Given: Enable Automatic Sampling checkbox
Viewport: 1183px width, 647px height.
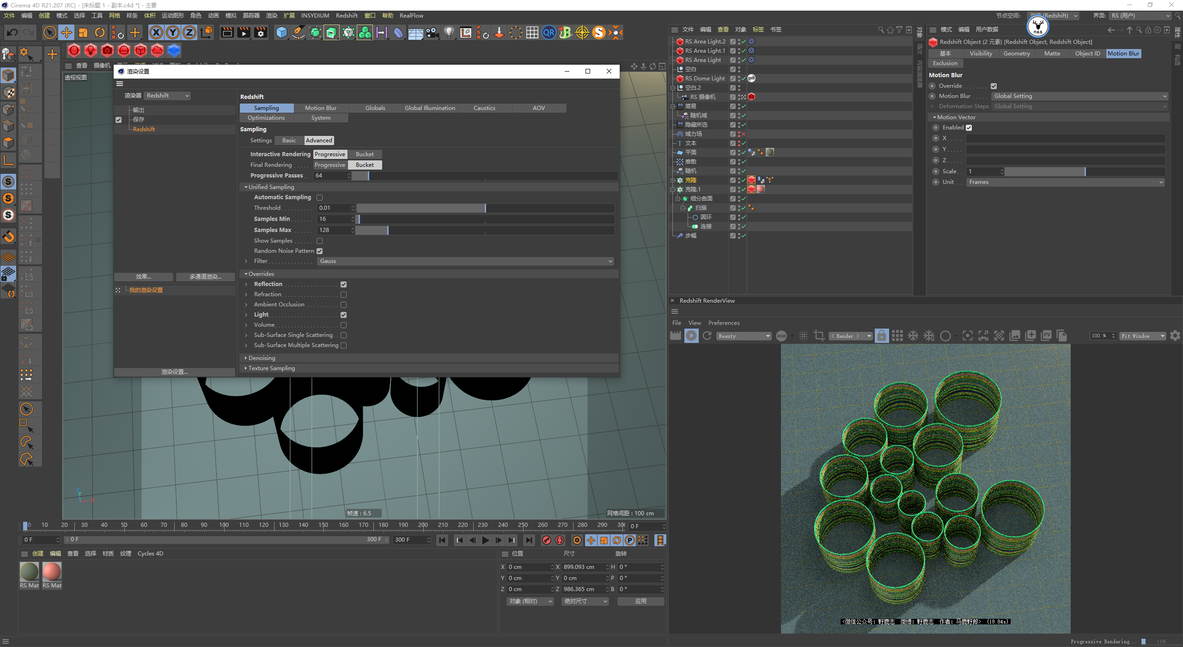Looking at the screenshot, I should [319, 197].
